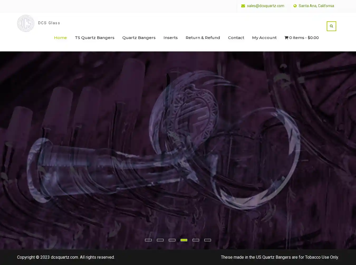Navigate to the Inserts page
This screenshot has width=356, height=265.
(170, 38)
